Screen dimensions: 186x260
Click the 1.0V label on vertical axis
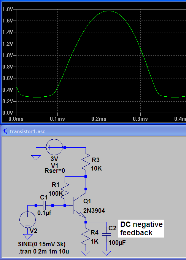[8, 55]
